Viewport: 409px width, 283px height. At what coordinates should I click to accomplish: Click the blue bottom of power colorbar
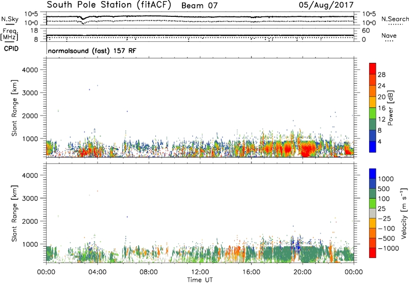373,147
